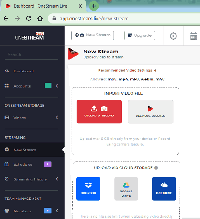The image size is (200, 219).
Task: Click the purple Schedules count badge
Action: pyautogui.click(x=48, y=164)
